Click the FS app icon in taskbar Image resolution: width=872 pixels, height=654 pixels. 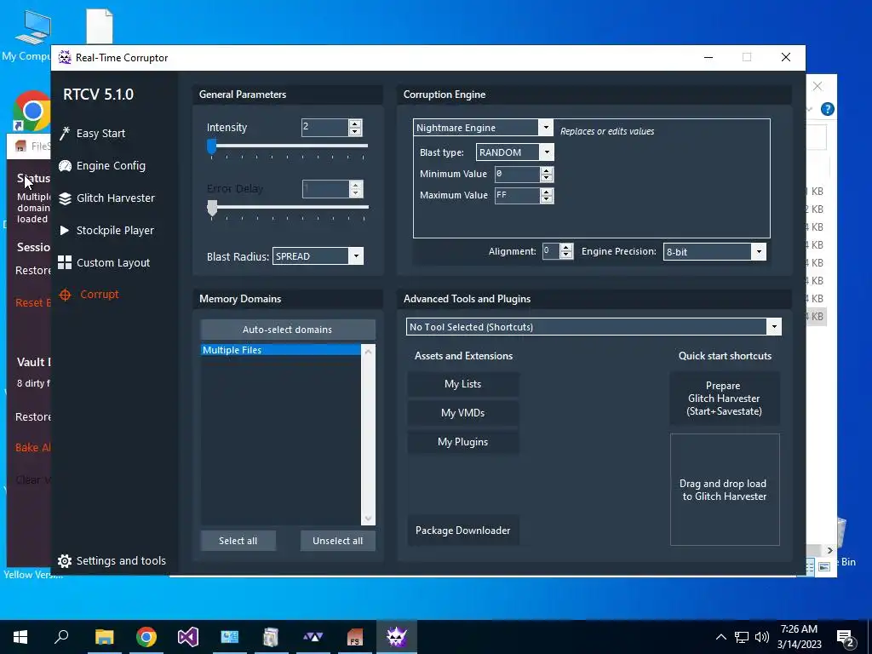[355, 637]
